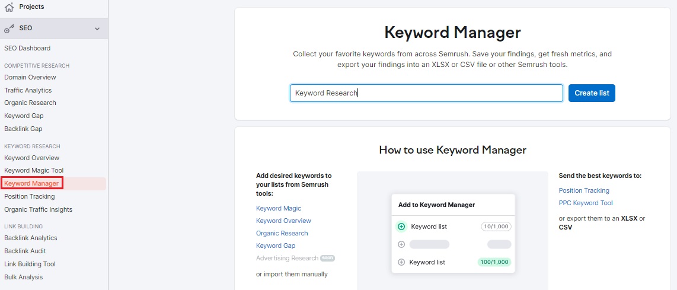677x290 pixels.
Task: Open Organic Traffic Insights
Action: click(x=39, y=209)
